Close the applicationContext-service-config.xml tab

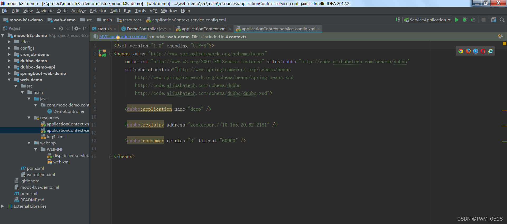[319, 29]
